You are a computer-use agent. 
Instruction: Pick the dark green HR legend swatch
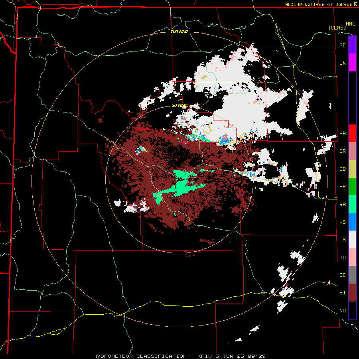click(352, 186)
